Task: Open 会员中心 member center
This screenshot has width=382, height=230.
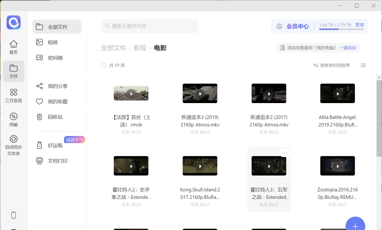Action: 292,26
